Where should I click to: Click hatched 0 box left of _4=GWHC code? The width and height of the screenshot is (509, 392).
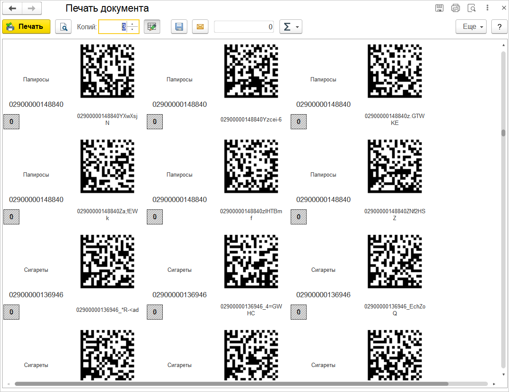click(x=155, y=312)
